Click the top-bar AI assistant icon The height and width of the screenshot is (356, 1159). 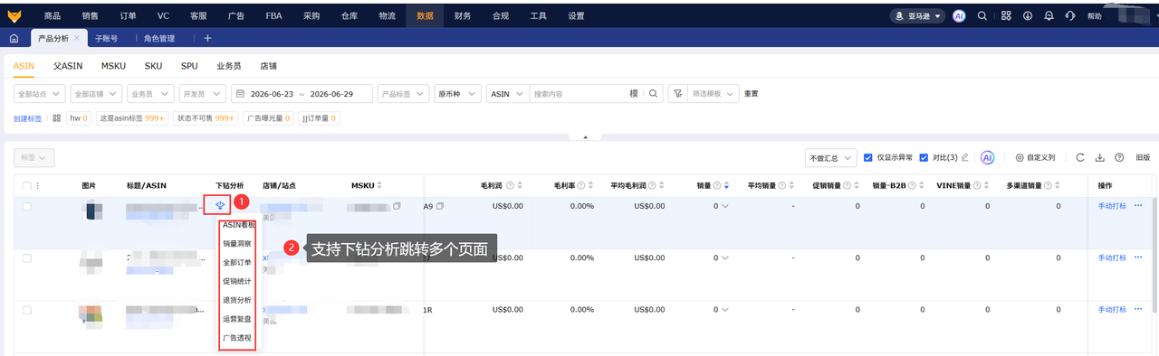click(x=960, y=15)
